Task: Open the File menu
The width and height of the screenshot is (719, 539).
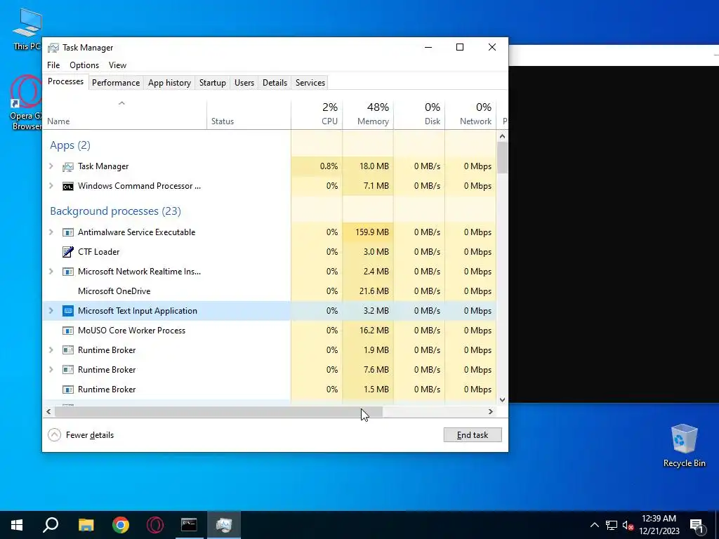Action: 53,65
